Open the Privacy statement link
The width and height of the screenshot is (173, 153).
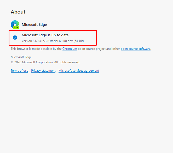tap(43, 71)
